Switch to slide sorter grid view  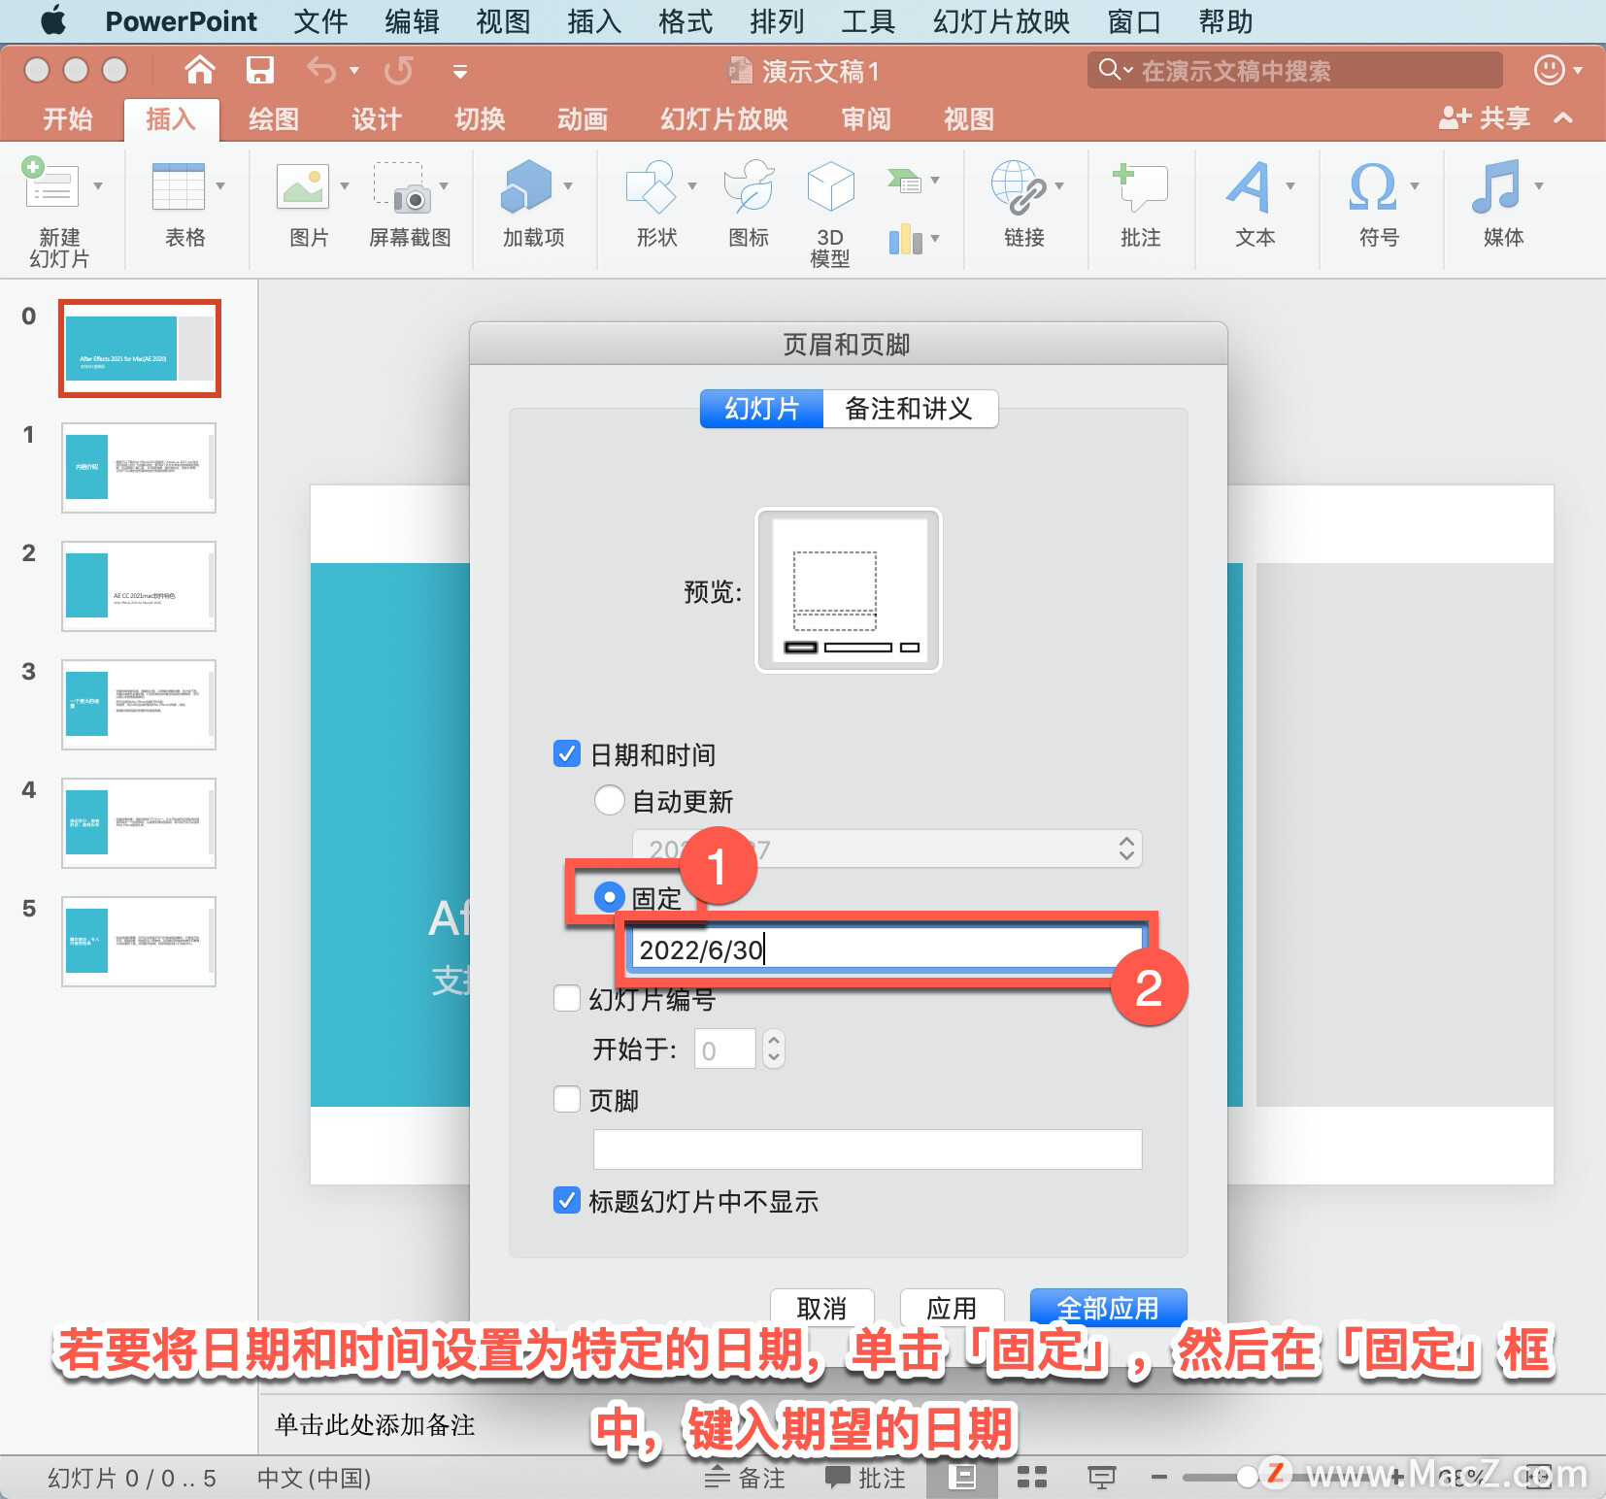tap(1032, 1477)
